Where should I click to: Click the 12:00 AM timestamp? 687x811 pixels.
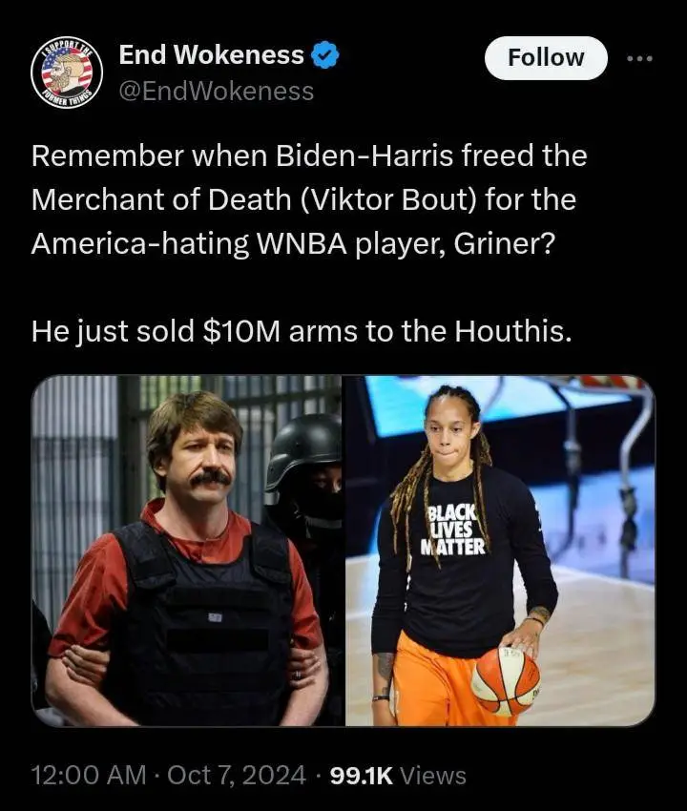(x=89, y=775)
